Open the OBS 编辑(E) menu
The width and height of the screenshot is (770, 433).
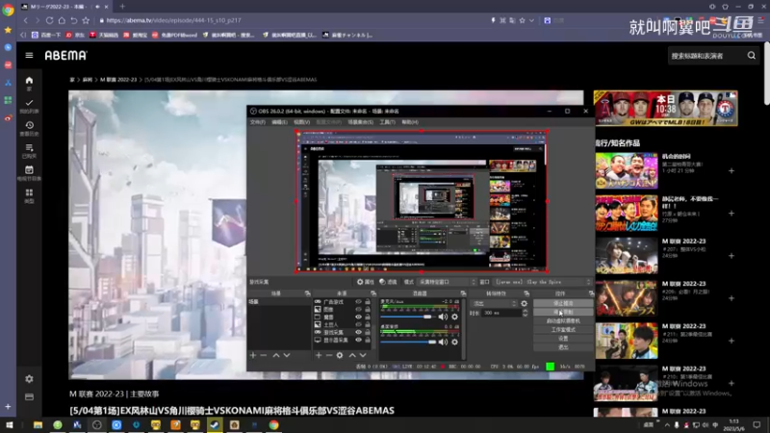pos(279,122)
